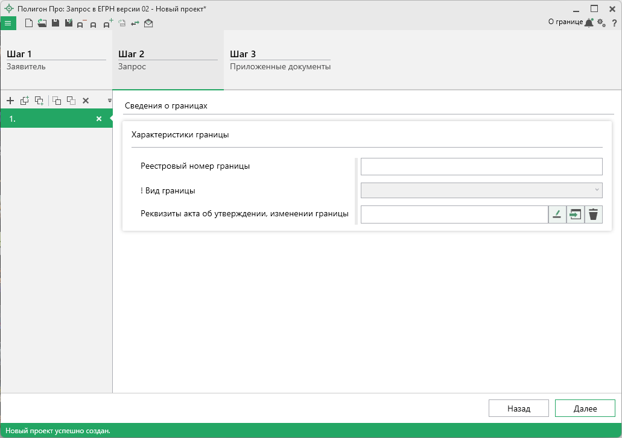Viewport: 622px width, 438px height.
Task: Expand the list toolbar overflow arrow
Action: [109, 101]
